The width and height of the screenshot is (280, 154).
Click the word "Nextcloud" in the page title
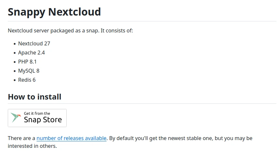pyautogui.click(x=74, y=12)
